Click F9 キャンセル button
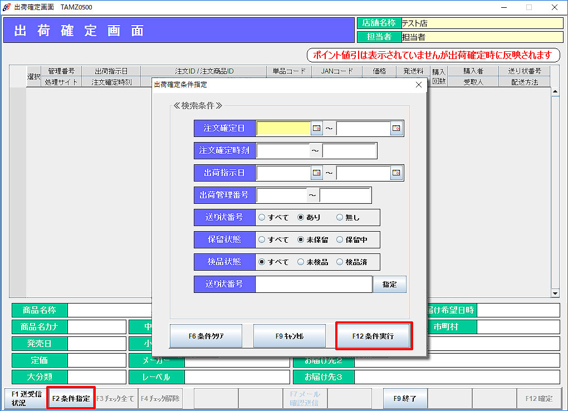Viewport: 568px width, 411px height. tap(289, 336)
